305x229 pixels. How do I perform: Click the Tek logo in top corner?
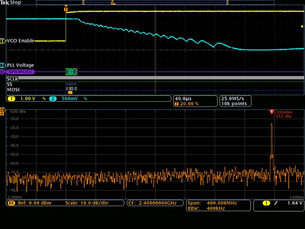[x=5, y=3]
